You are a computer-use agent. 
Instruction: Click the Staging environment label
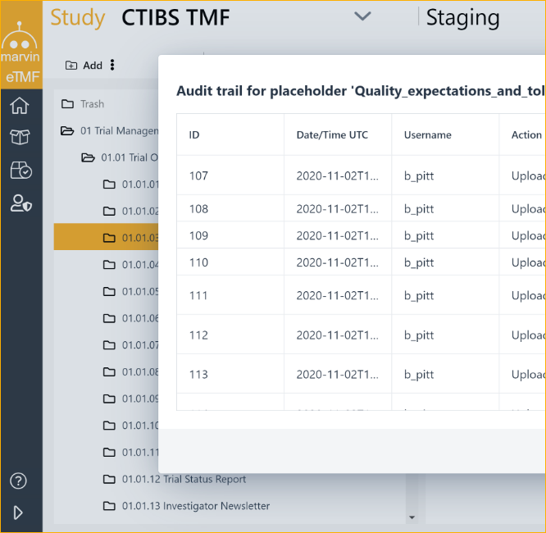pos(462,17)
